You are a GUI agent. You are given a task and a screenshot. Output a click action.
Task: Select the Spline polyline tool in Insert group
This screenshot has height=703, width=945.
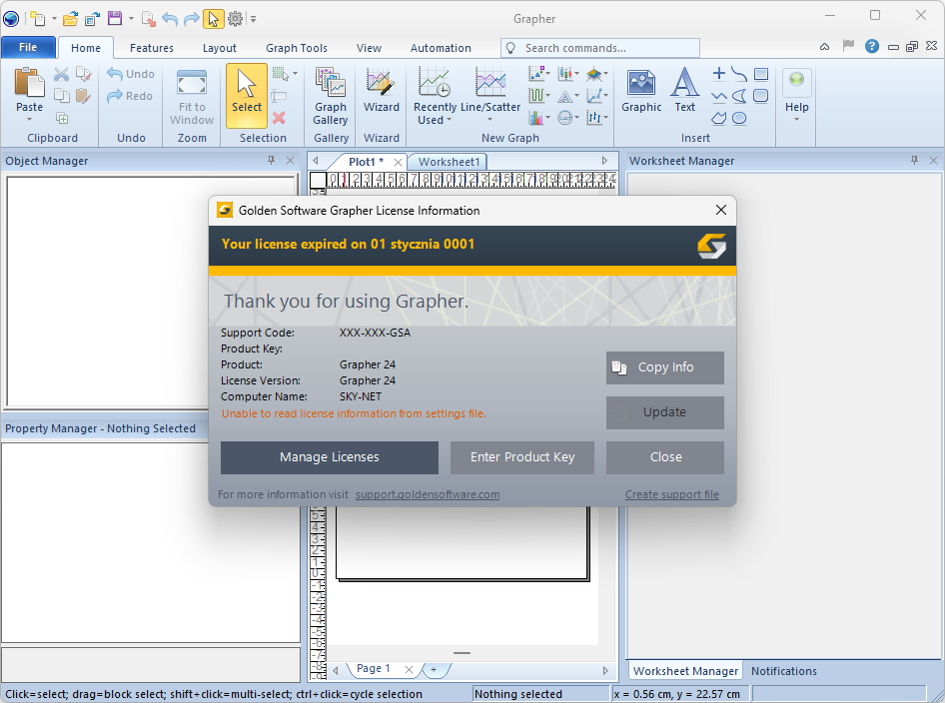(739, 74)
